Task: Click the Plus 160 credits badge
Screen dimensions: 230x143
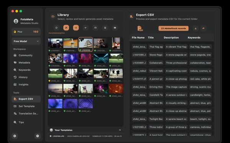Action: [x=26, y=32]
